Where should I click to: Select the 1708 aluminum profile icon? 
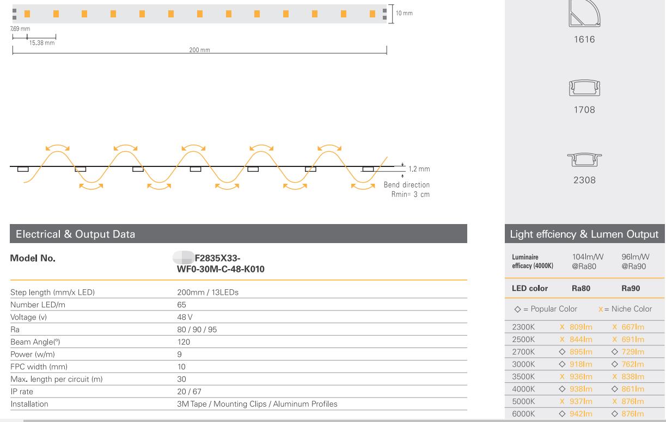point(583,89)
